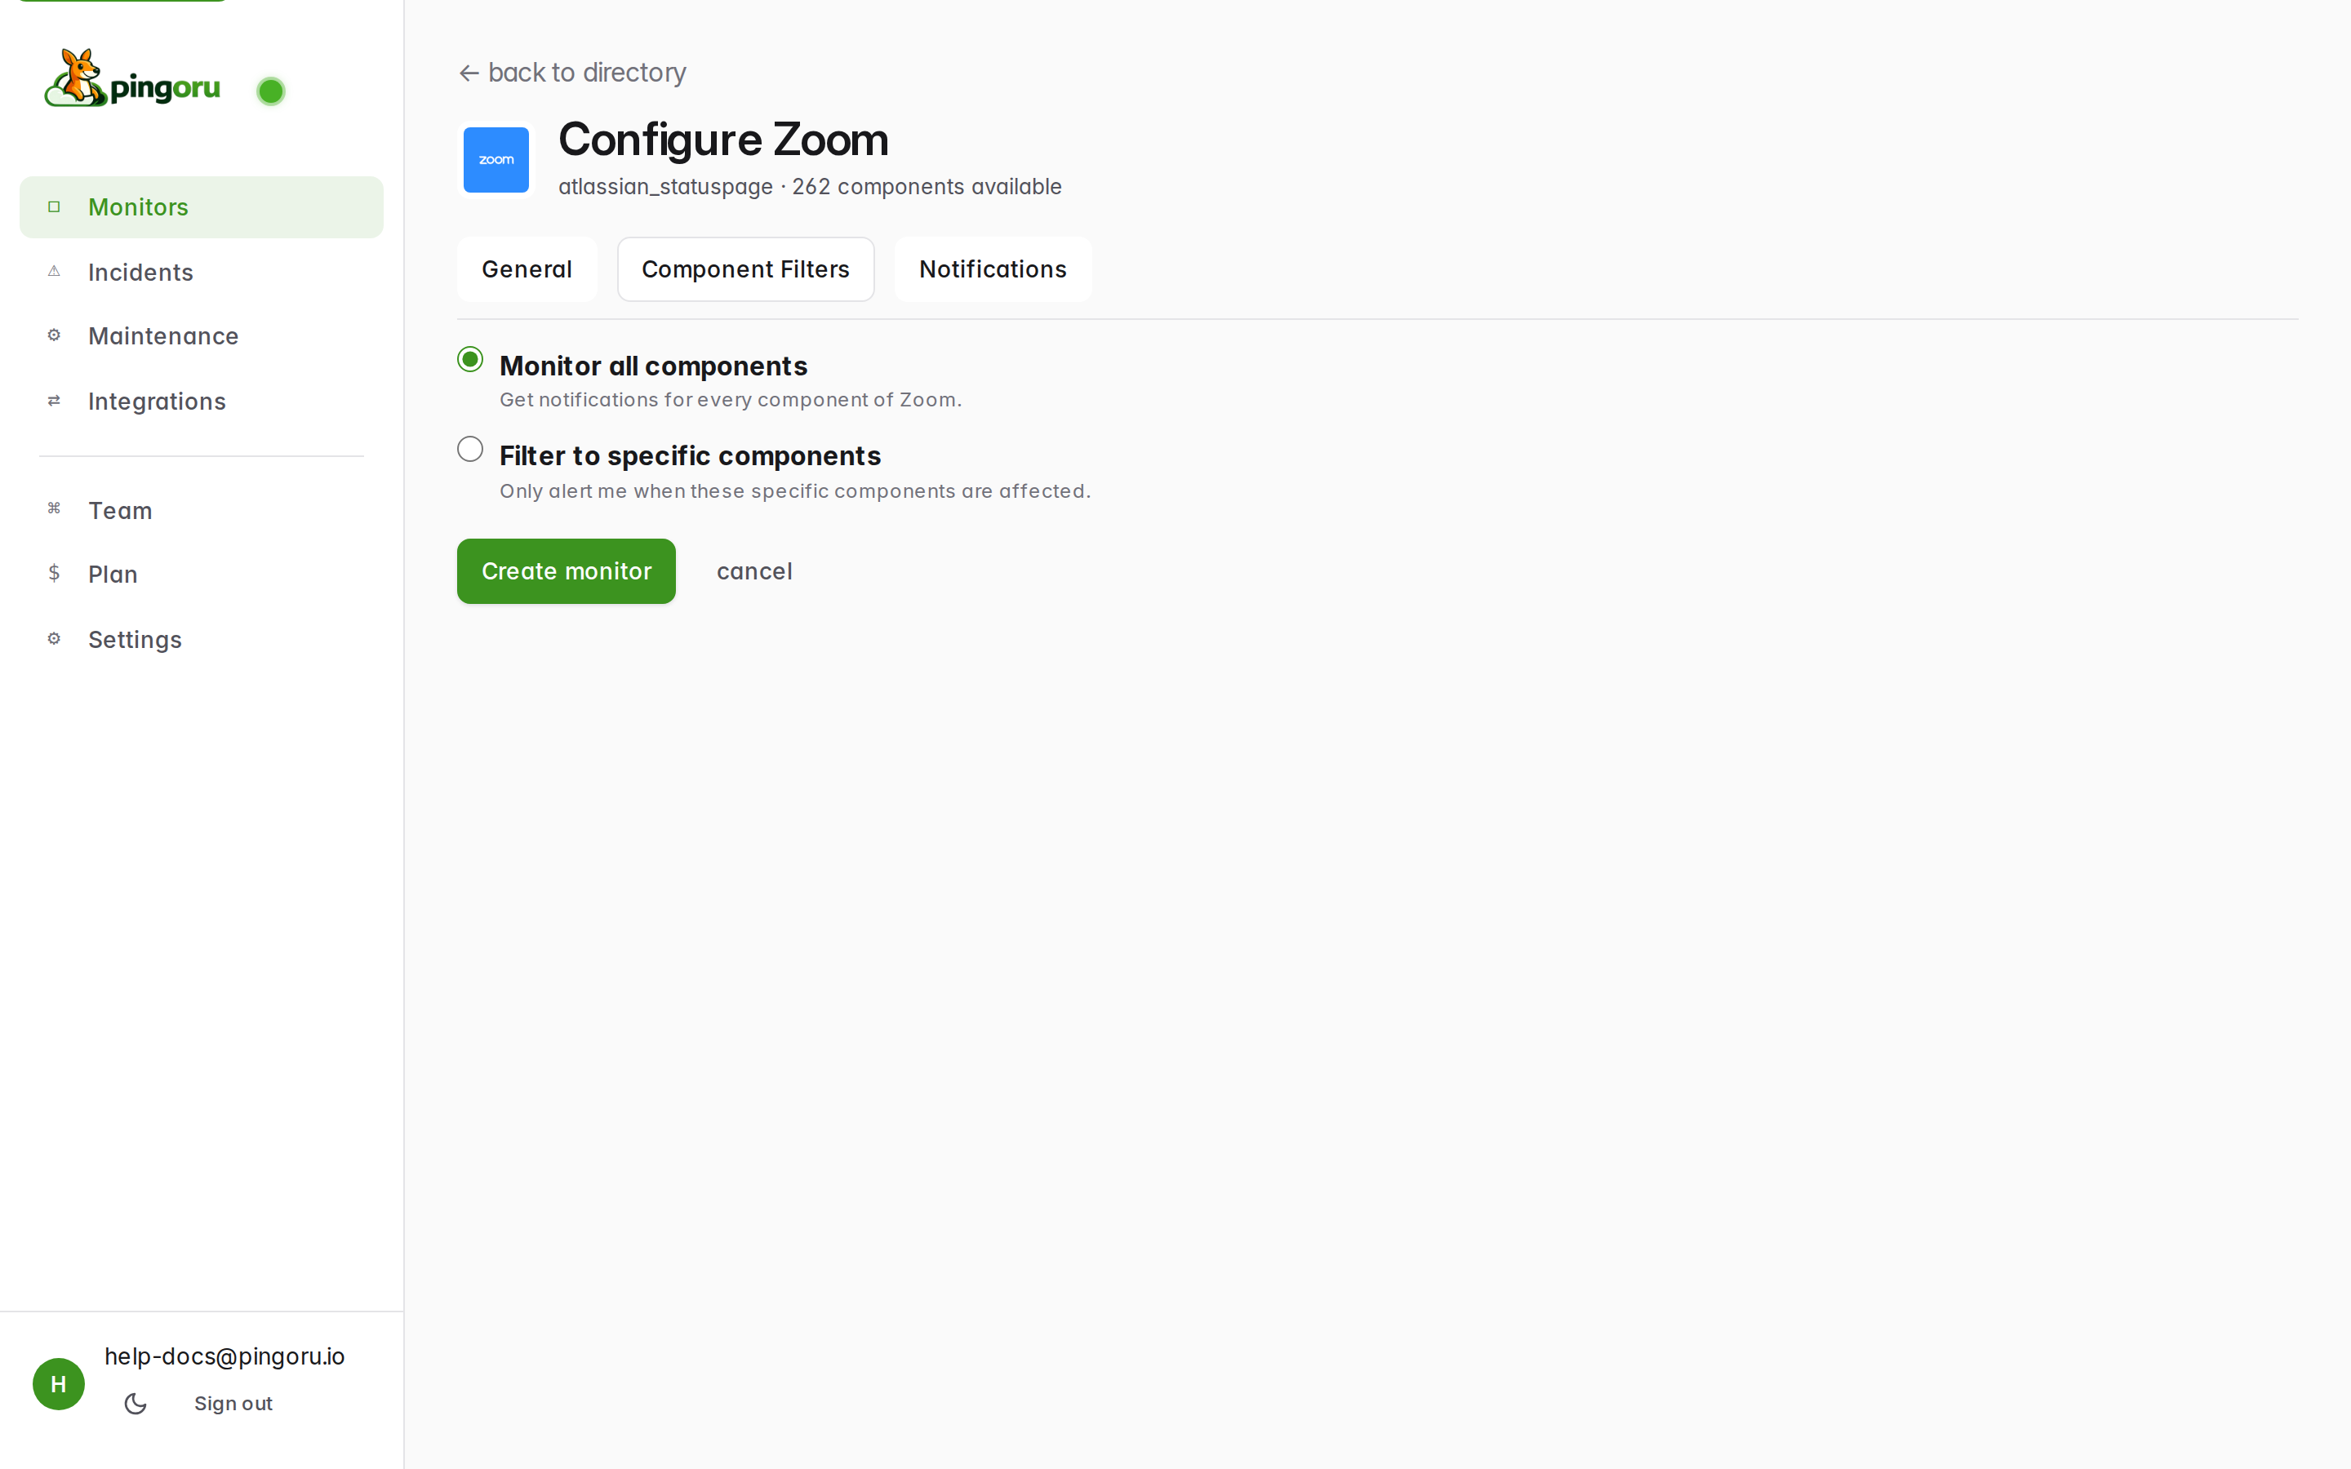Click the Maintenance gear icon
2351x1469 pixels.
53,335
